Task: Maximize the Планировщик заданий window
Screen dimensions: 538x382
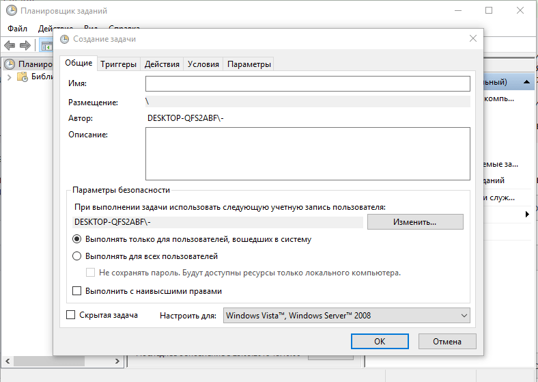Action: pyautogui.click(x=489, y=10)
